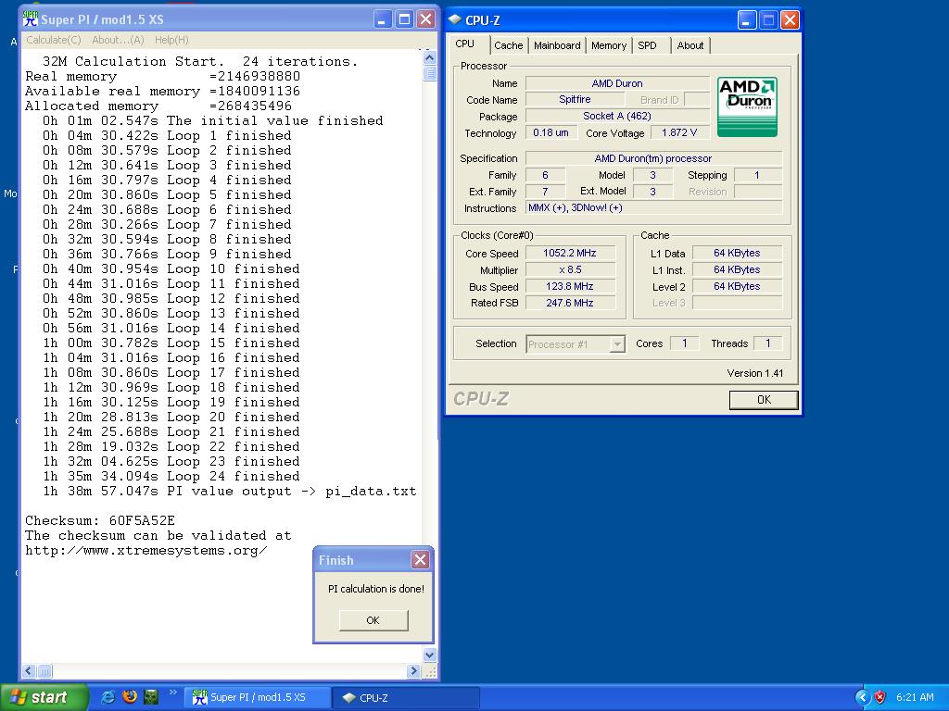Click the Version 1.41 label
The height and width of the screenshot is (711, 949).
pyautogui.click(x=754, y=373)
